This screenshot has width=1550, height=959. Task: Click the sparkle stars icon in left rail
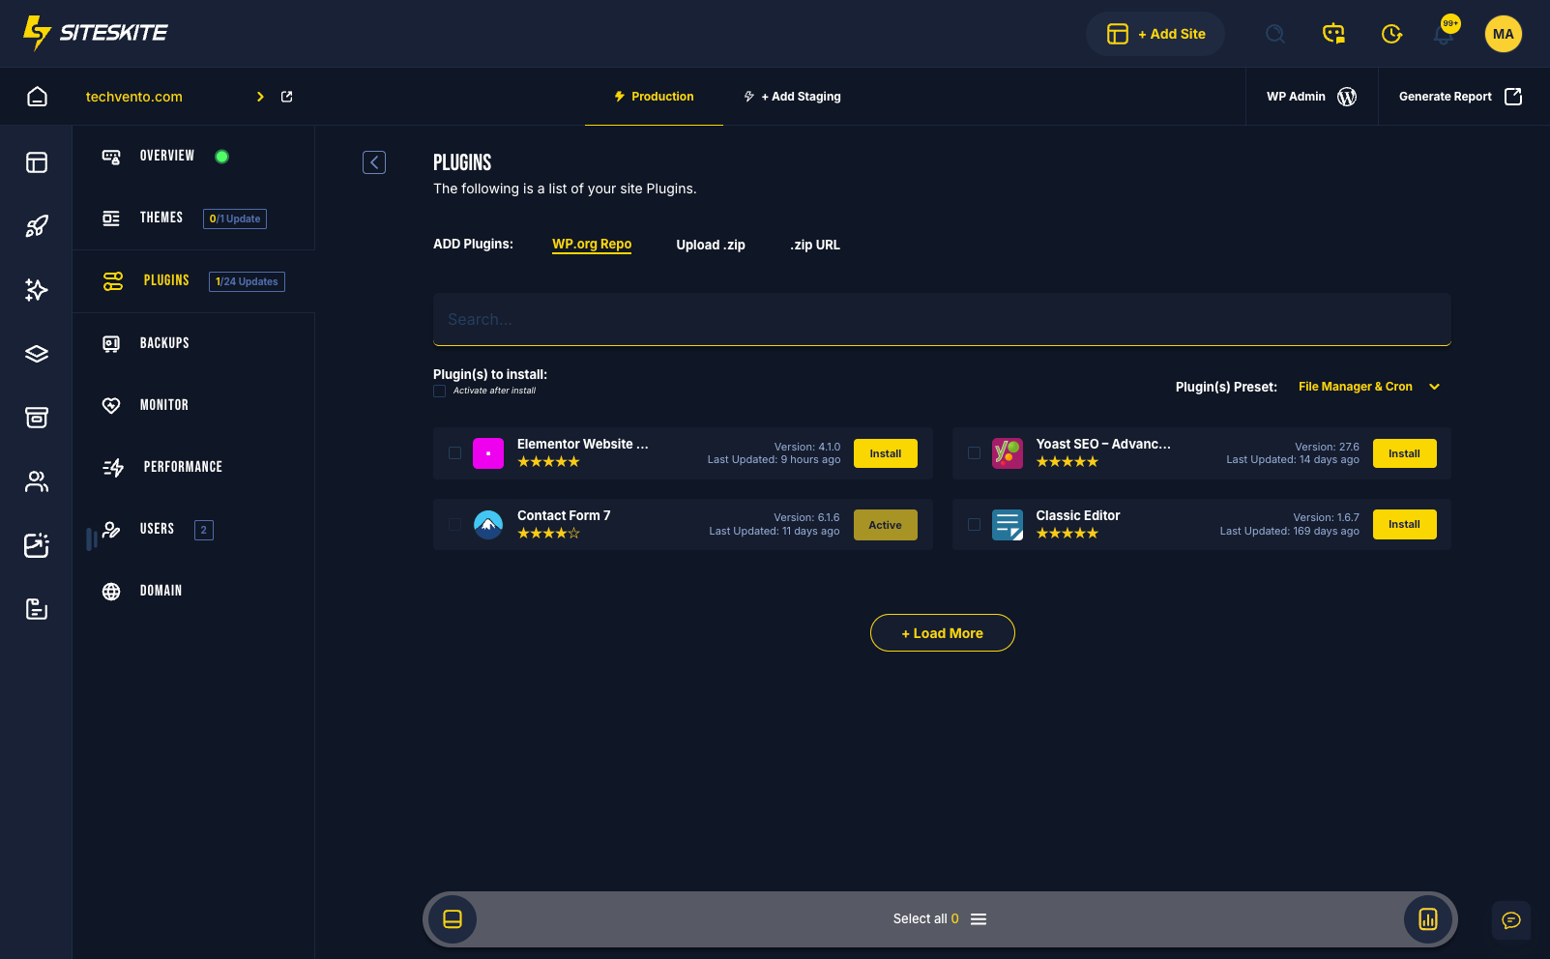37,290
